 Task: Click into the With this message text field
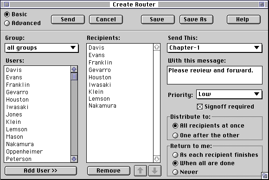click(215, 75)
